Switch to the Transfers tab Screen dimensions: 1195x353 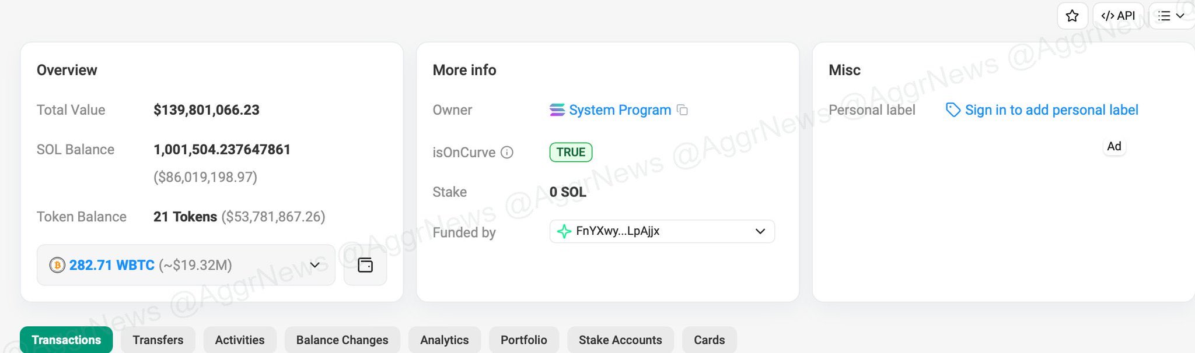(x=158, y=340)
